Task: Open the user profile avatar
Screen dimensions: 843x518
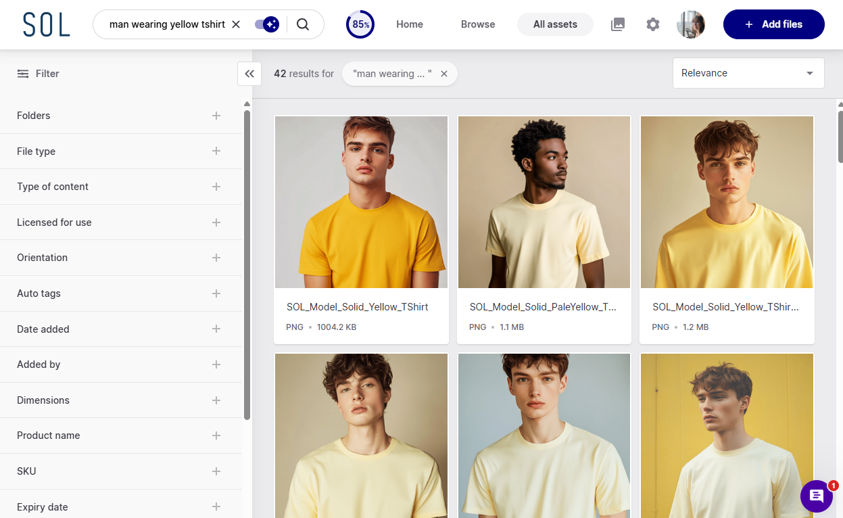Action: [691, 24]
